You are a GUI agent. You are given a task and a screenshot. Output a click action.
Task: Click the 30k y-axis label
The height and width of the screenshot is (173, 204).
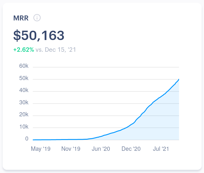(24, 103)
